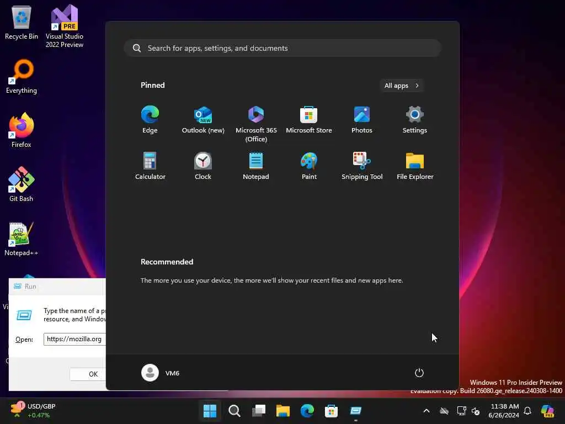Select the Recycle Bin desktop icon
Viewport: 565px width, 424px height.
[22, 22]
